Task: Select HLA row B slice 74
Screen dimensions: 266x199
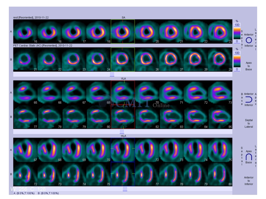Action: (74, 174)
